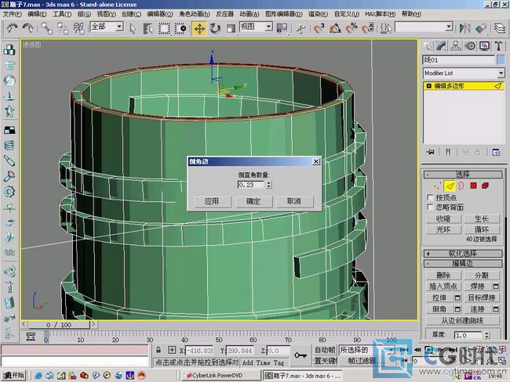Click the large key Set Keys button

tap(301, 355)
